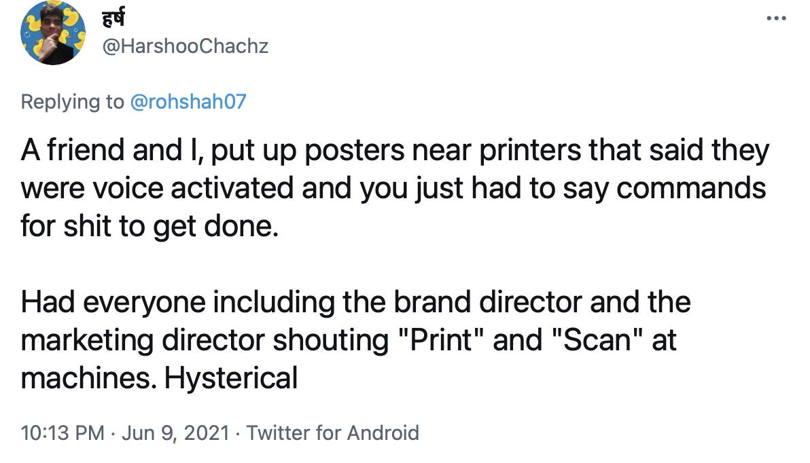810x463 pixels.
Task: Click the word "commands" in the tweet
Action: [691, 188]
